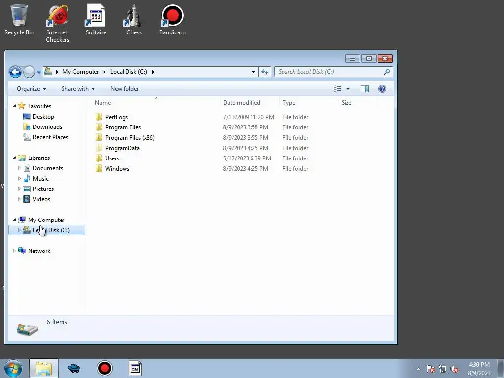Open the Pictures library
The width and height of the screenshot is (504, 378).
43,189
